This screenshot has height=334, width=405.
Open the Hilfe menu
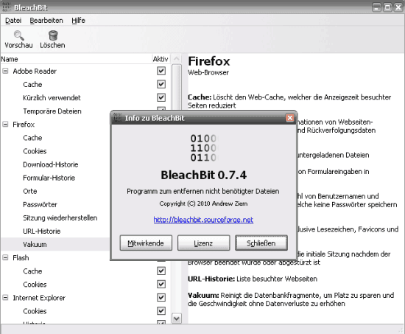point(78,21)
